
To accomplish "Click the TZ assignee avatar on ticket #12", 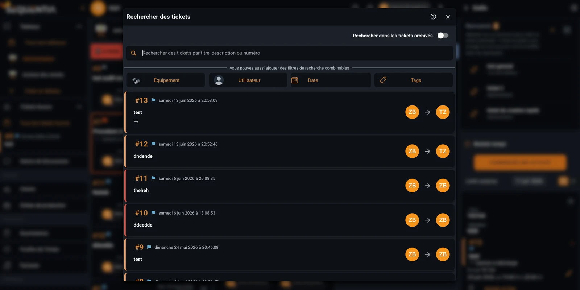I will [x=443, y=151].
